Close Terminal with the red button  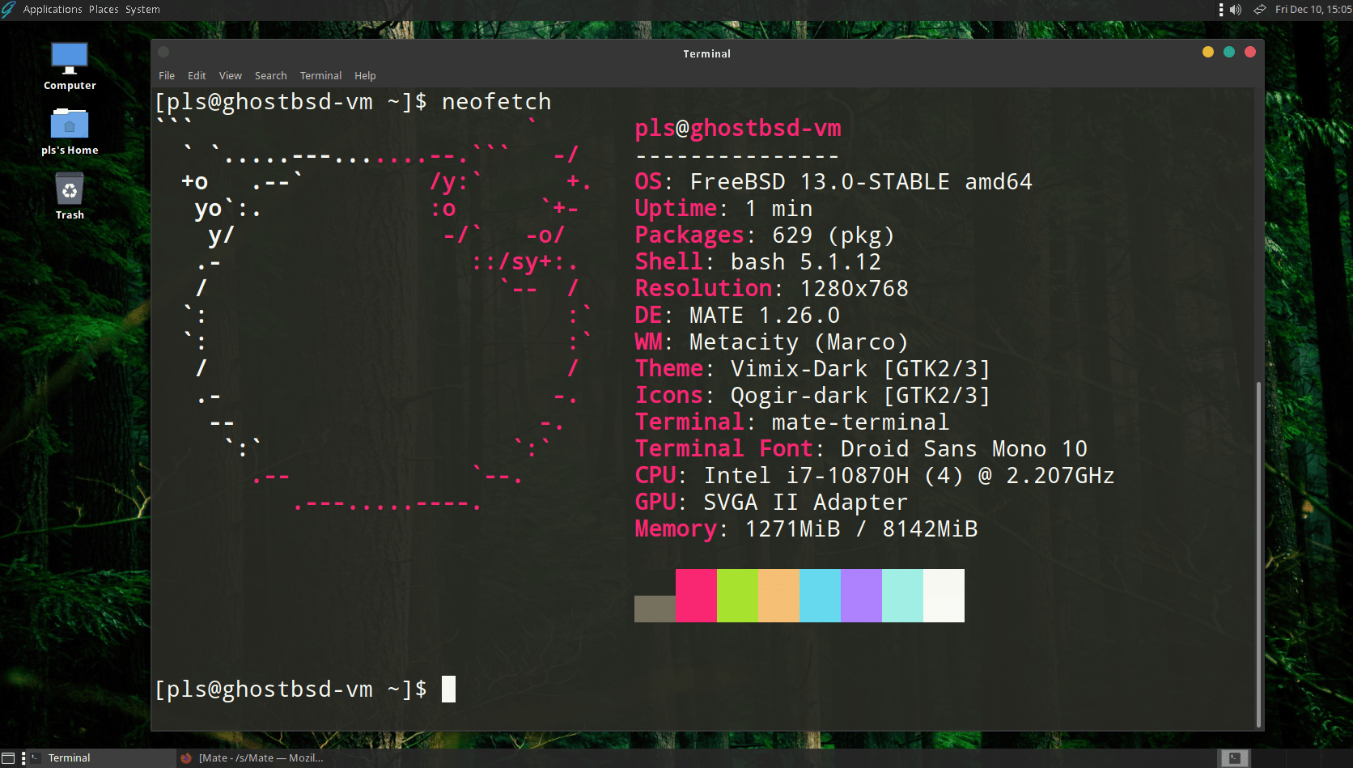tap(1250, 52)
